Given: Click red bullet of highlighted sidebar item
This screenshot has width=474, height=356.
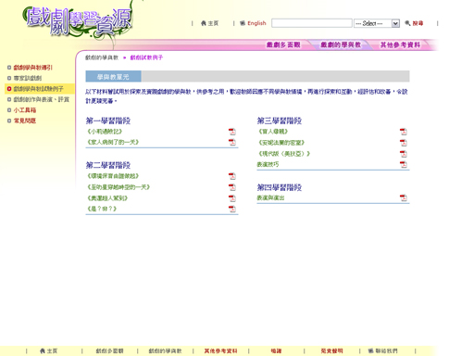Looking at the screenshot, I should click(x=9, y=89).
